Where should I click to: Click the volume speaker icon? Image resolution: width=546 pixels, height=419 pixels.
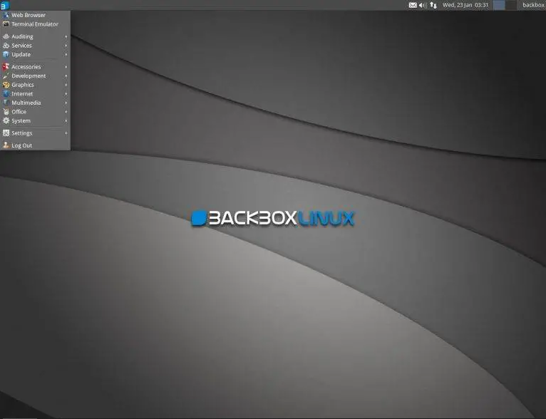pyautogui.click(x=423, y=5)
